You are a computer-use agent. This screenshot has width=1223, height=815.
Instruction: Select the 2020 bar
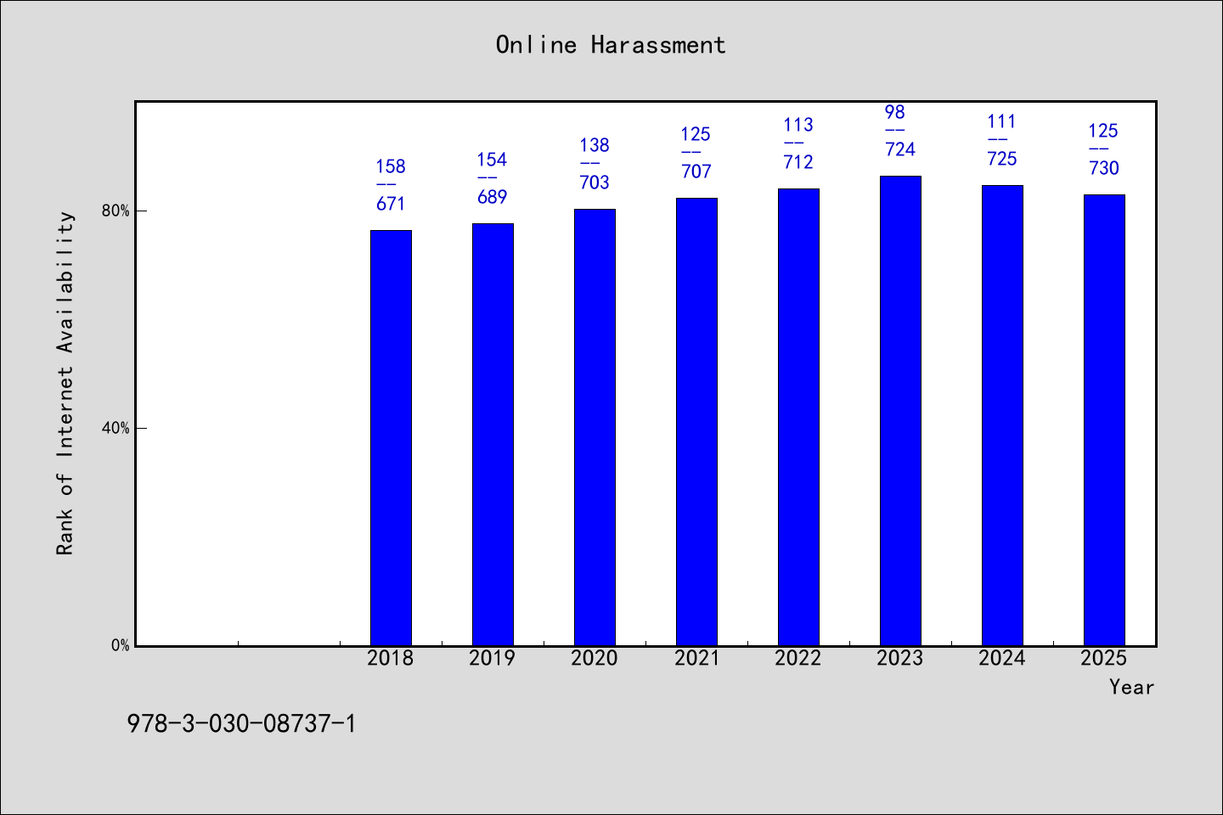595,427
